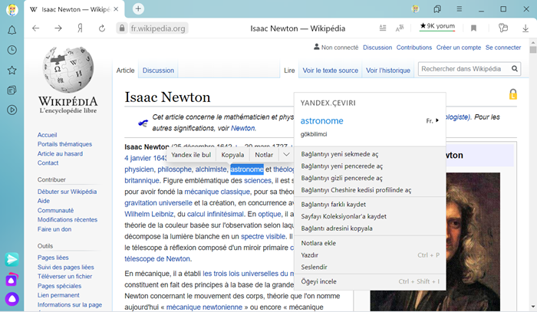
Task: Bookmark this page with flag icon
Action: pos(473,28)
